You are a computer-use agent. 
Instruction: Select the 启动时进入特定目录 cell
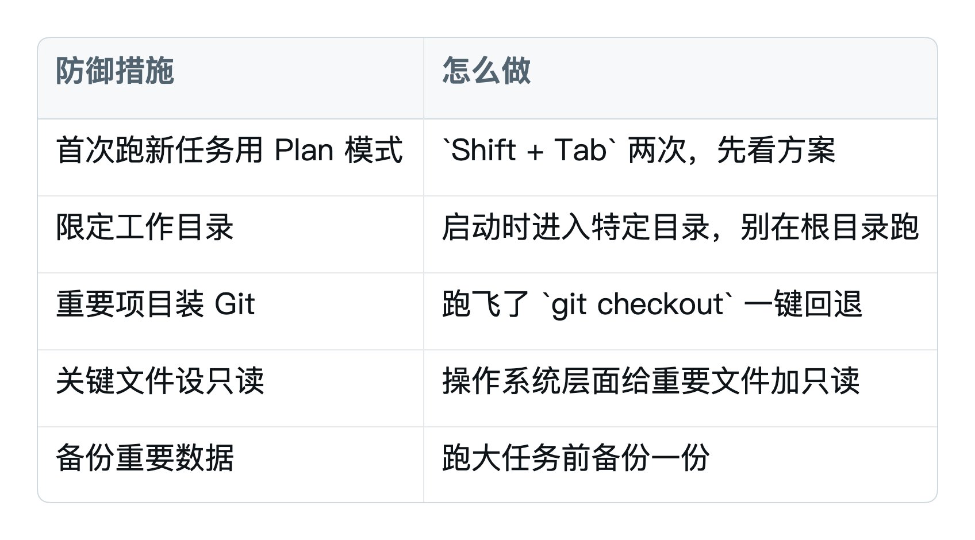pyautogui.click(x=680, y=234)
